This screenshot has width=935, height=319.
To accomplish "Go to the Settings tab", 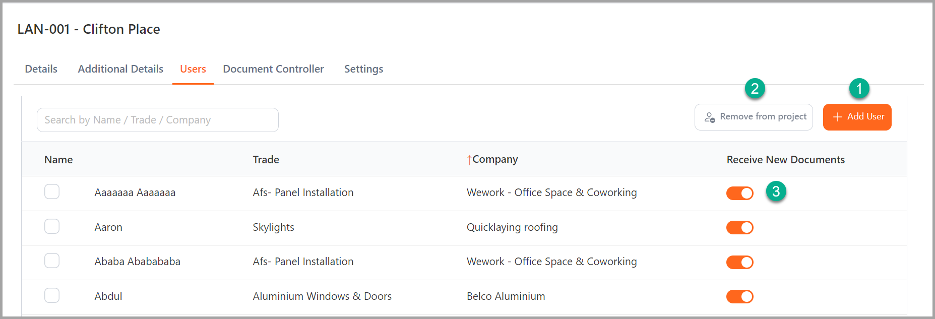I will click(x=363, y=69).
